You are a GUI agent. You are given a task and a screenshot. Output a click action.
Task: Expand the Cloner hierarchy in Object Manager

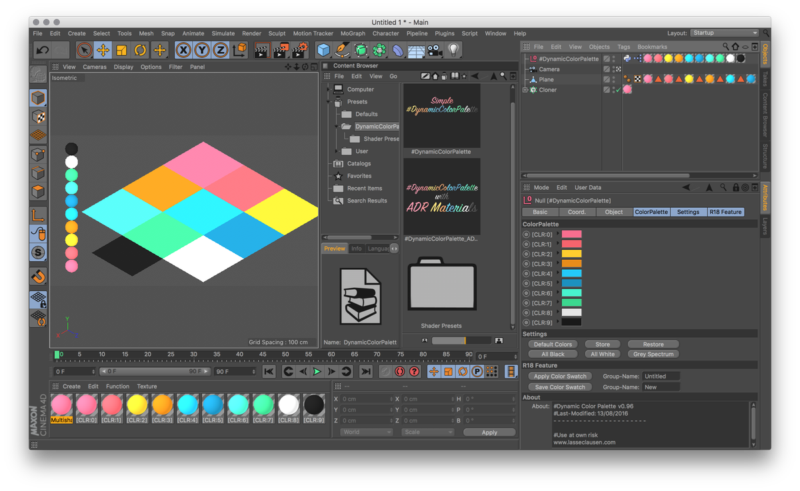pyautogui.click(x=524, y=90)
